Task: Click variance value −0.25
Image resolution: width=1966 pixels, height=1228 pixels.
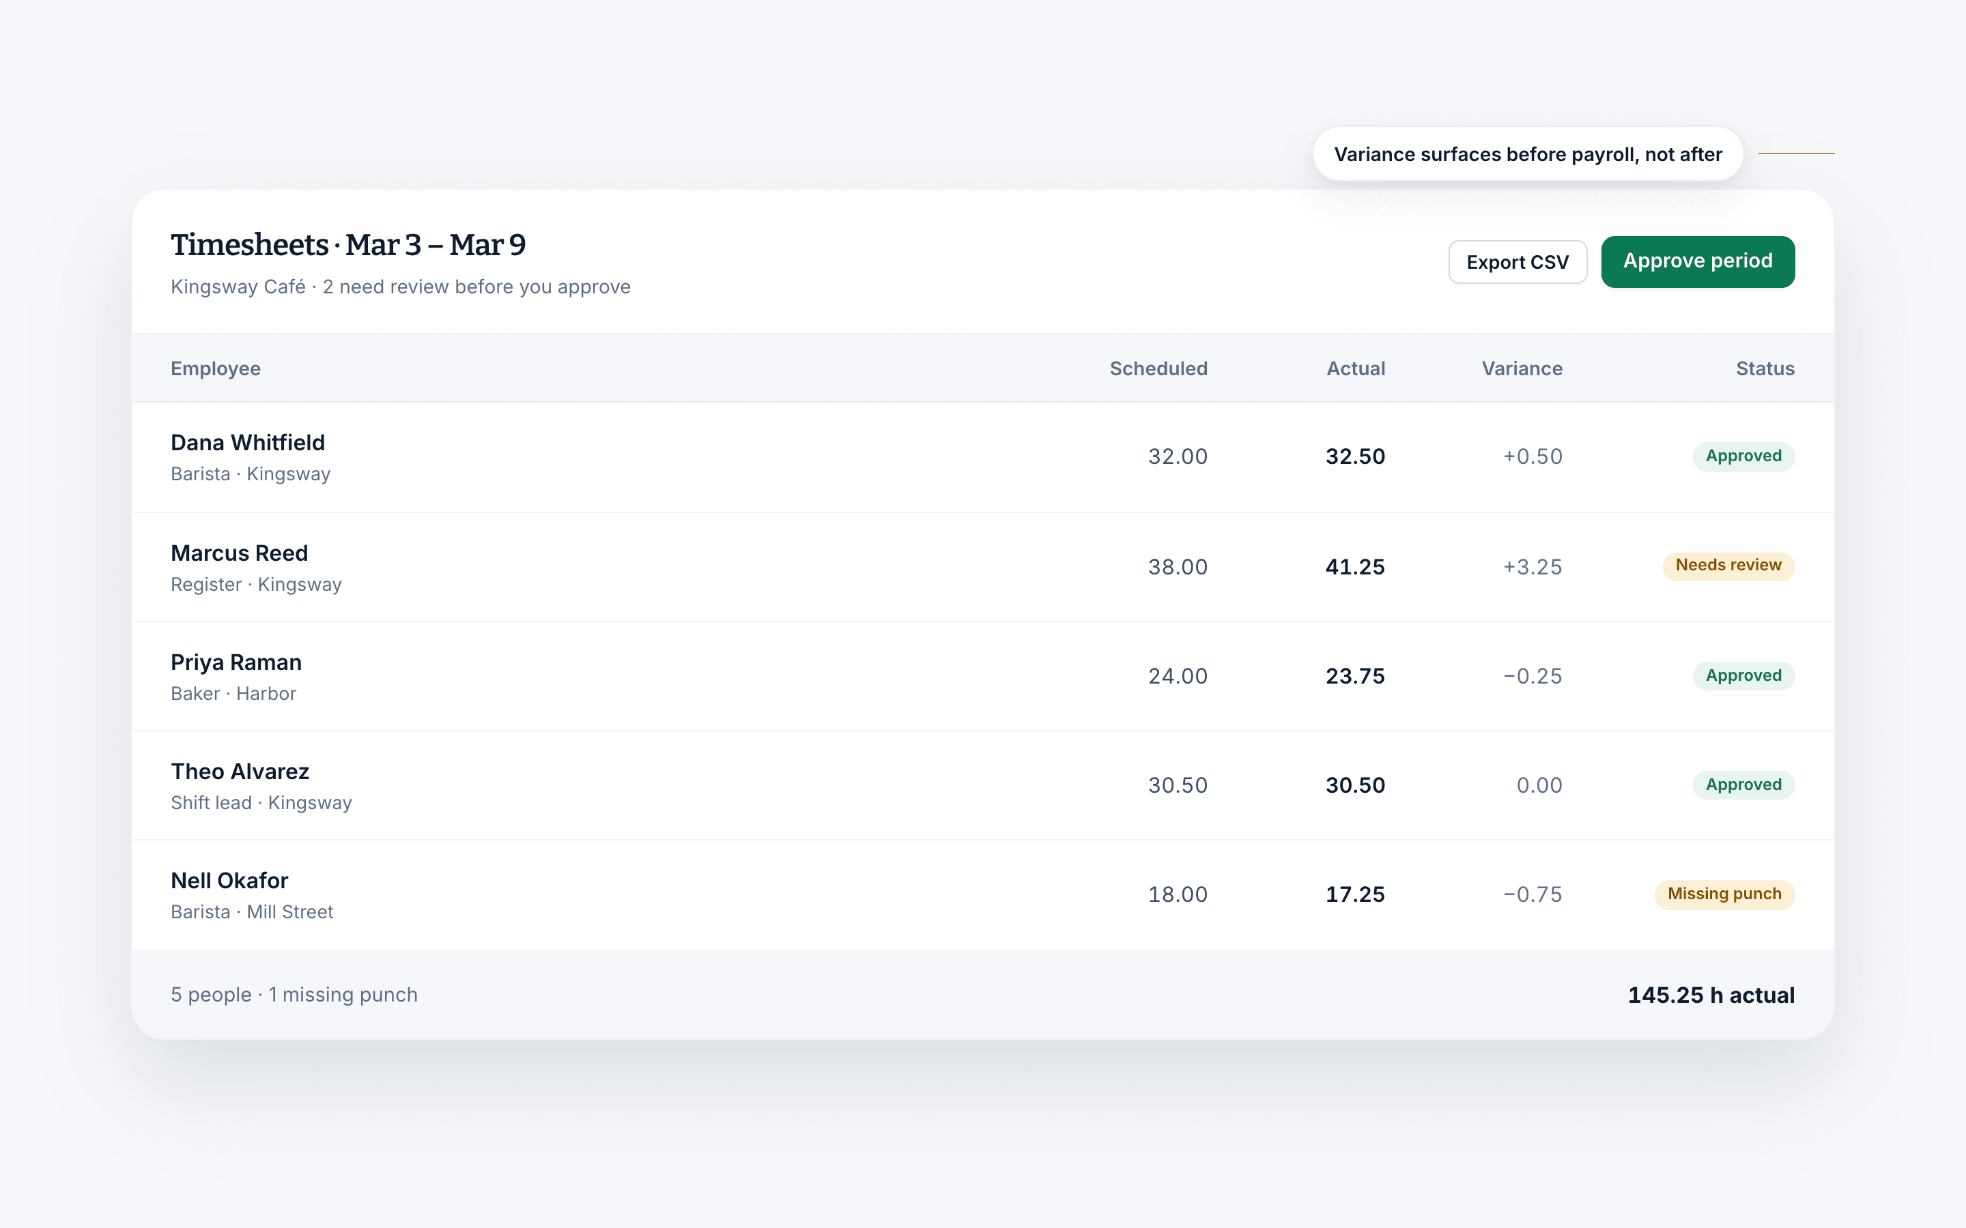Action: coord(1532,677)
